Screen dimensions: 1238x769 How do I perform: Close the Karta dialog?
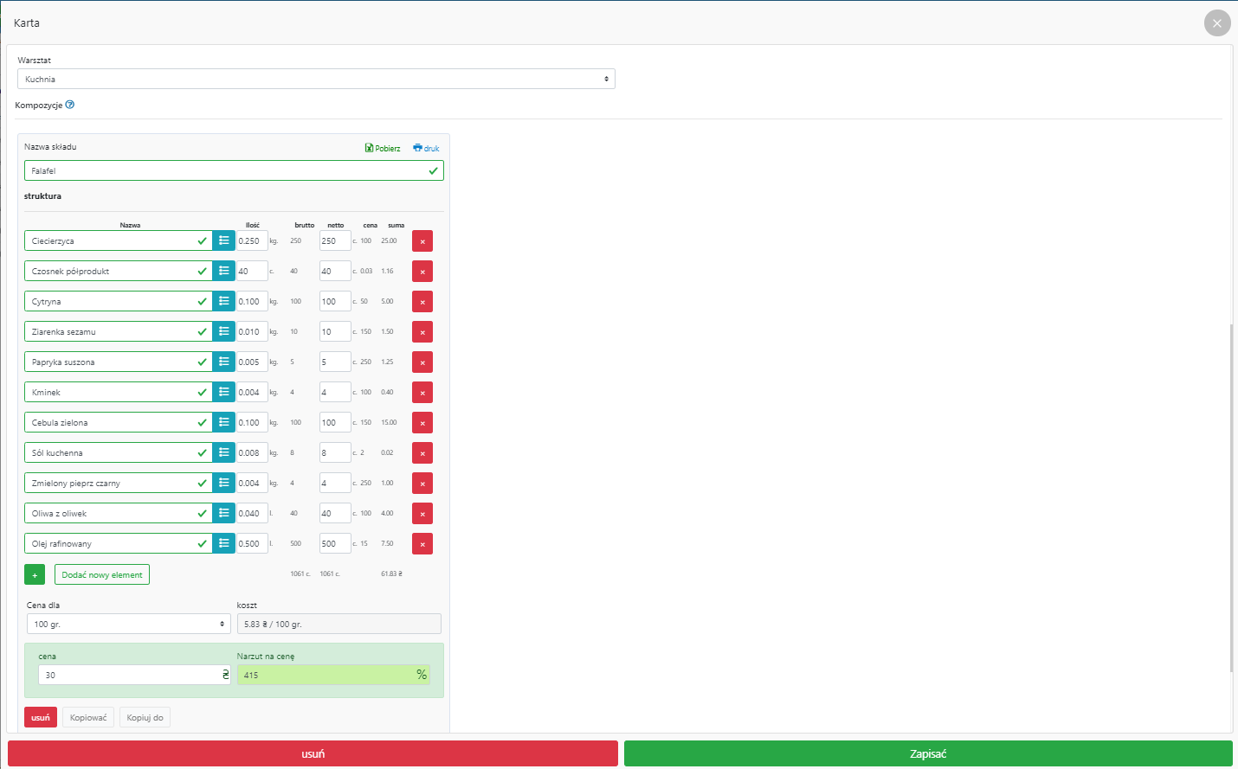[1216, 23]
